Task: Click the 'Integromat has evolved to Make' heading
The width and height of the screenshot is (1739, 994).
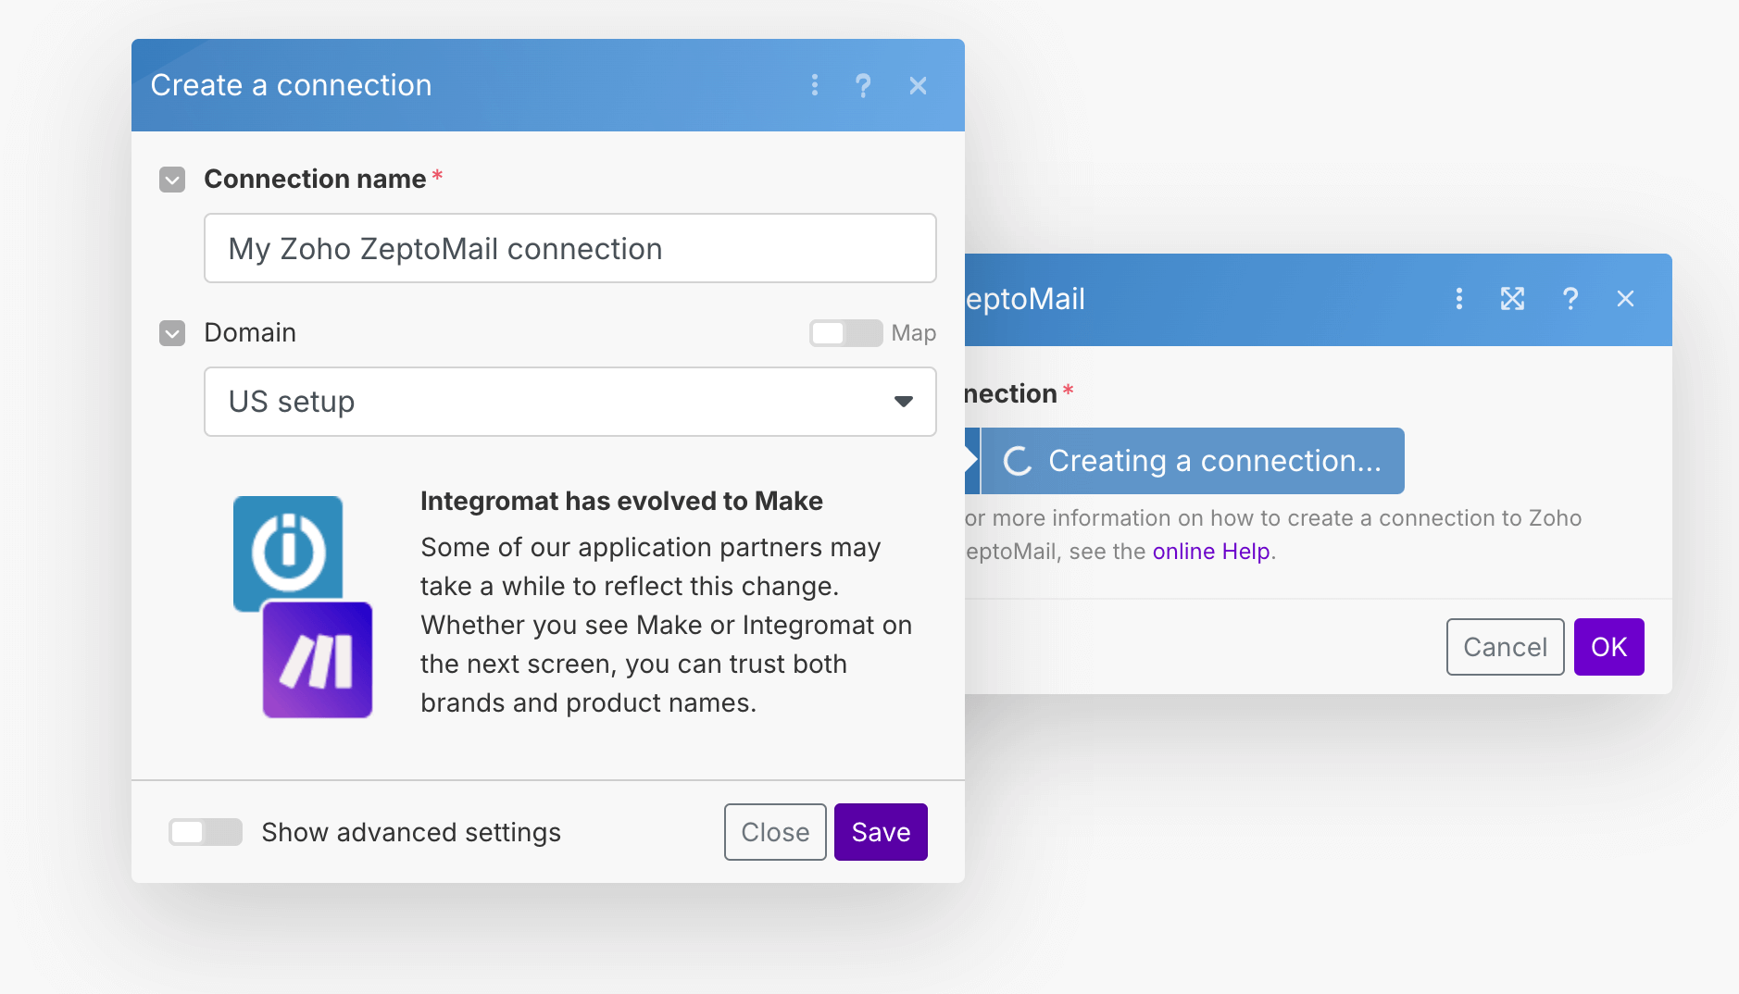Action: 621,501
